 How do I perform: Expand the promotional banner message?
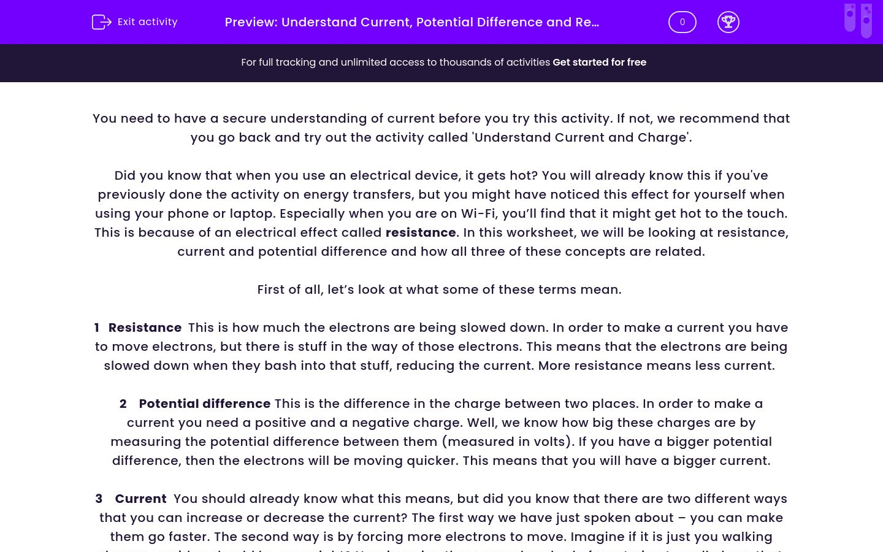pos(444,62)
